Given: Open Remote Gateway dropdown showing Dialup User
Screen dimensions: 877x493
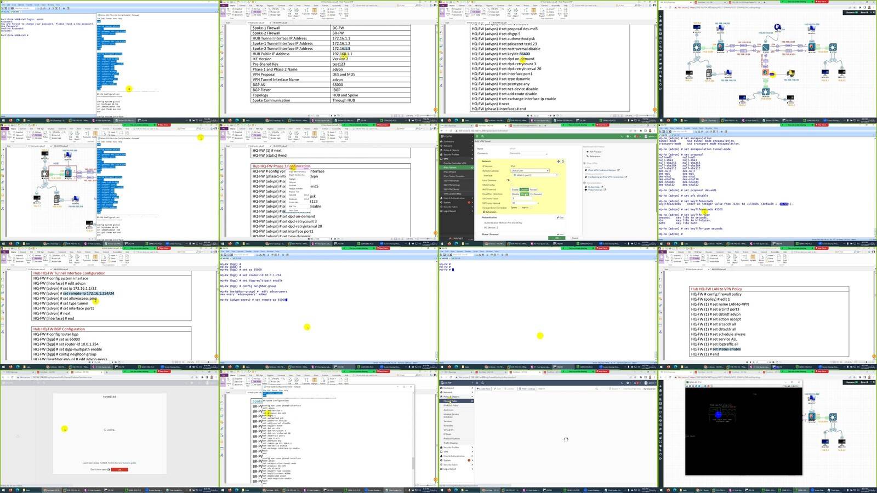Looking at the screenshot, I should pyautogui.click(x=530, y=170).
